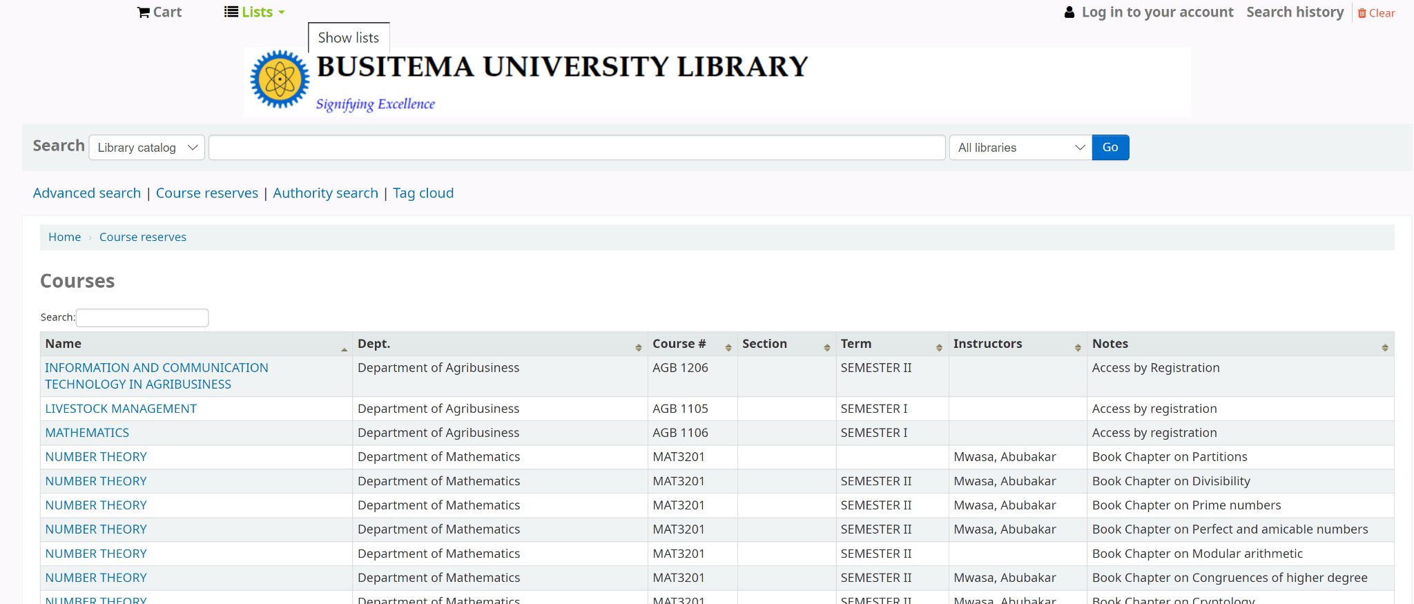Open the Advanced search link
This screenshot has height=604, width=1414.
[x=87, y=193]
